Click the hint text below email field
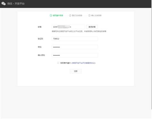The image size is (152, 119). [x=79, y=31]
